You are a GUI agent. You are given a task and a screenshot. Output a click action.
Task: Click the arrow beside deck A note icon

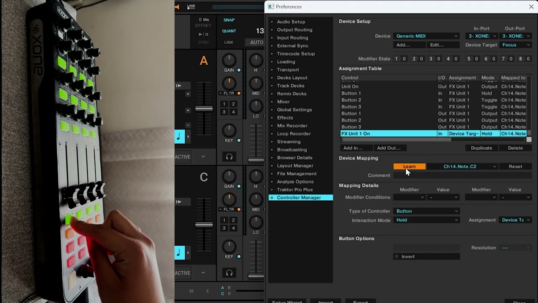coord(188,137)
